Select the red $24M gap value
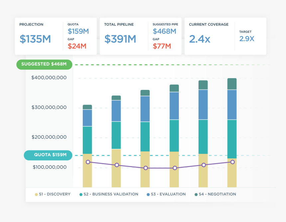Viewport: 286px width, 222px height. pos(77,46)
